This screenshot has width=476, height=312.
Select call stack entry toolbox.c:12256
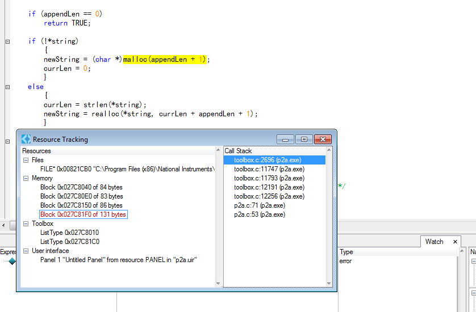click(269, 196)
